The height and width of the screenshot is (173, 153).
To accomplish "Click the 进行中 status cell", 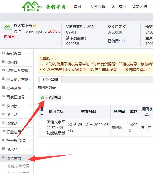I will (146, 127).
